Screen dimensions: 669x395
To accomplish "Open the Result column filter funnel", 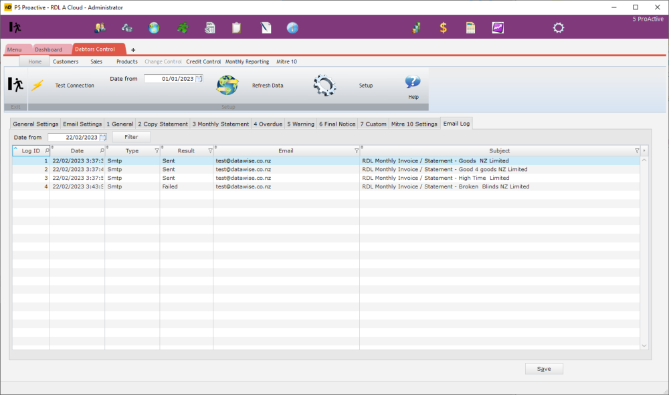I will pos(210,151).
